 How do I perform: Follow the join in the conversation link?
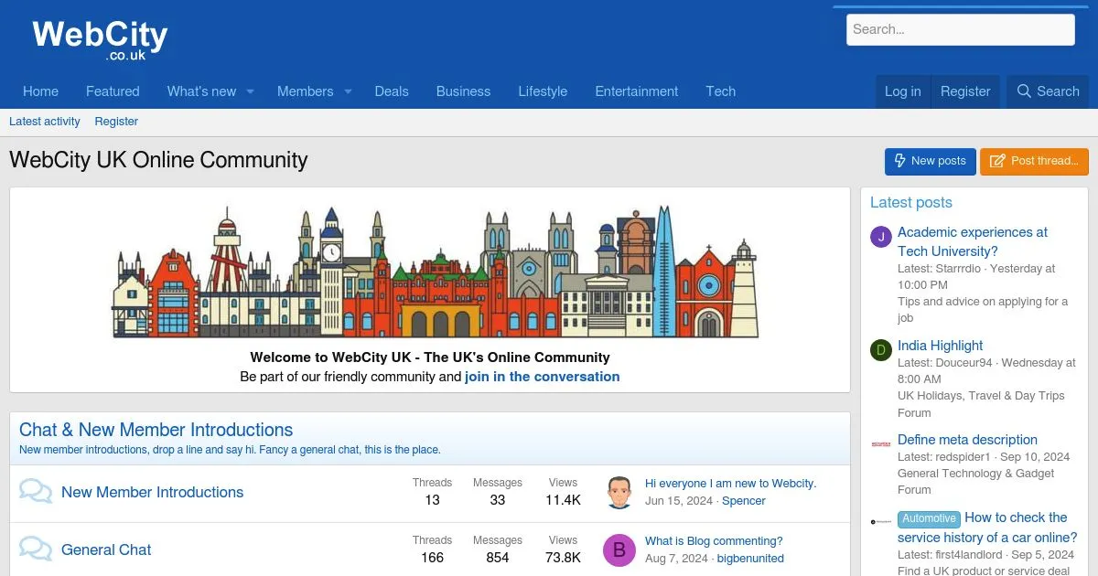click(x=543, y=377)
